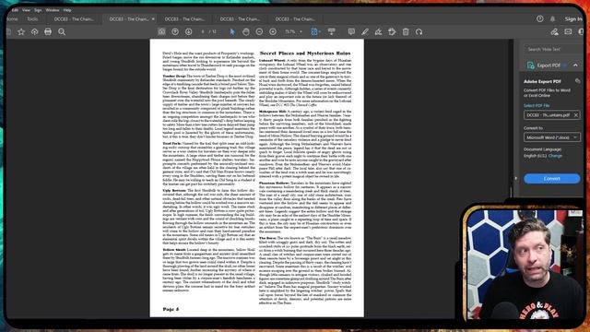The height and width of the screenshot is (332, 590).
Task: Remove the selected PDF file with X
Action: (x=575, y=115)
